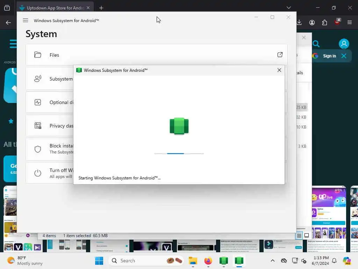The width and height of the screenshot is (358, 269).
Task: Open the active WSA taskbar icon
Action: point(239,261)
